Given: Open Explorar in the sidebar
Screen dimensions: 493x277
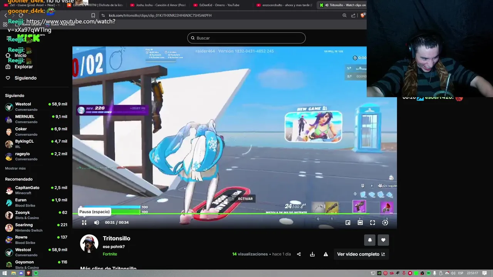Looking at the screenshot, I should tap(19, 67).
